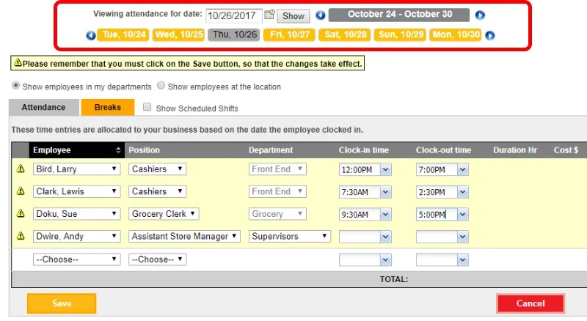Click warning icon on Bird, Larry row
The height and width of the screenshot is (321, 587).
tap(21, 169)
